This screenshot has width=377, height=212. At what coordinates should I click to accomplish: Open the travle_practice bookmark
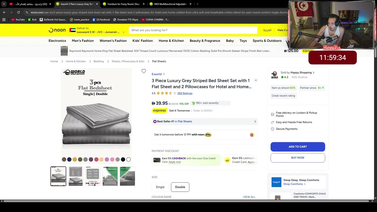[80, 19]
